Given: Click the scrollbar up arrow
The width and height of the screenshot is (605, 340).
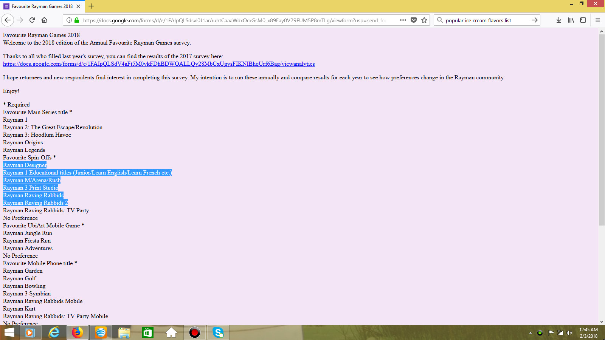Looking at the screenshot, I should tap(602, 32).
